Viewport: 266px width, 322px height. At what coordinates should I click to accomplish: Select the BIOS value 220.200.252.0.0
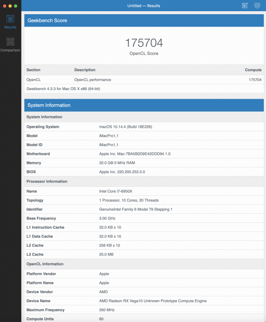click(122, 172)
